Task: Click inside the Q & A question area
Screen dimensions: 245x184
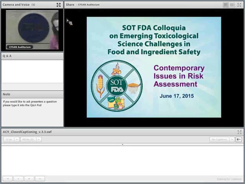Action: pos(32,71)
